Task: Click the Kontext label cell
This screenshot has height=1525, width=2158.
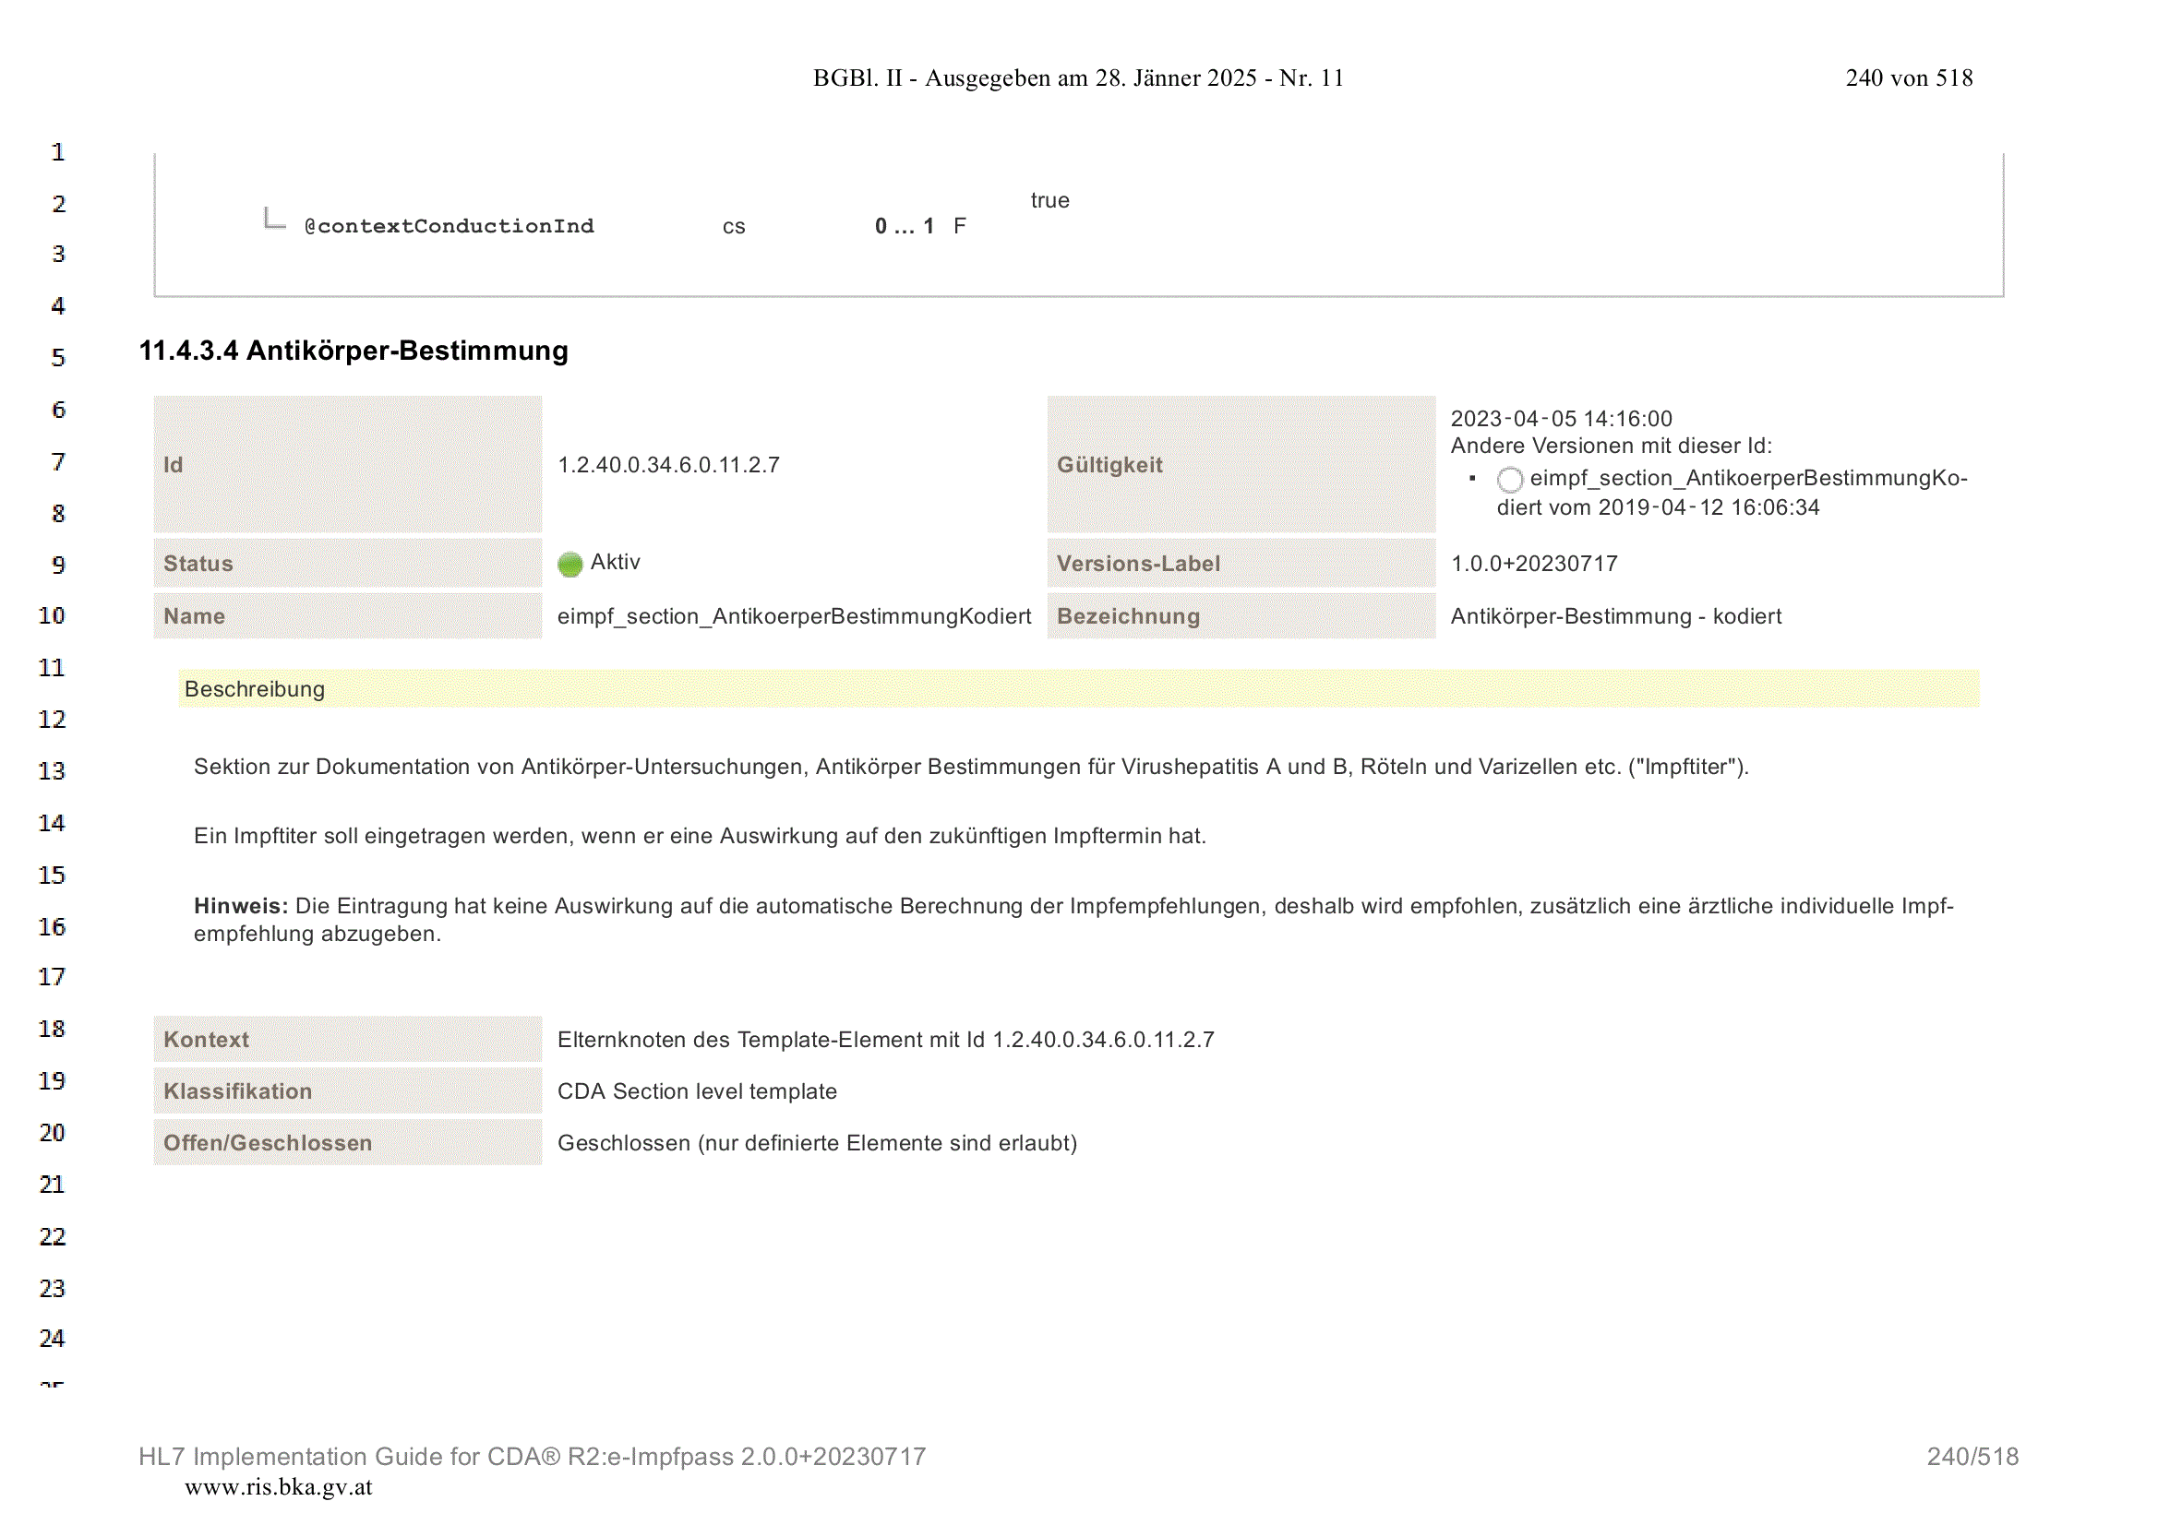Action: [x=348, y=1039]
